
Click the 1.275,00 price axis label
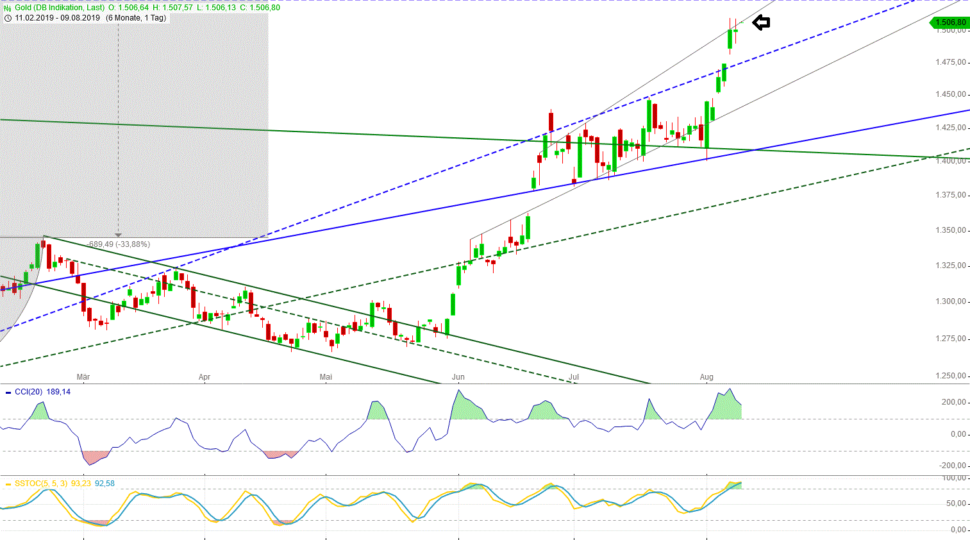coord(951,339)
